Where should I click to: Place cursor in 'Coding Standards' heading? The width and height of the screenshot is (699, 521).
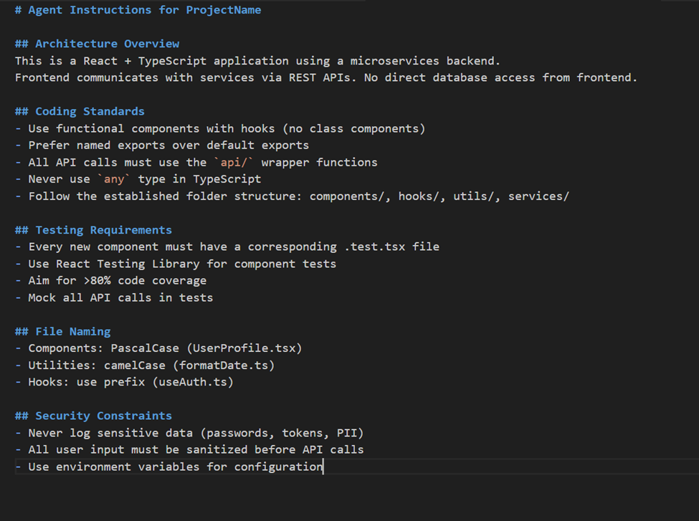[80, 111]
